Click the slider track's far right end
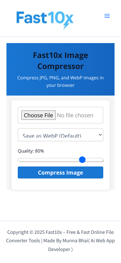Screen dimensions: 121x263 pos(102,160)
